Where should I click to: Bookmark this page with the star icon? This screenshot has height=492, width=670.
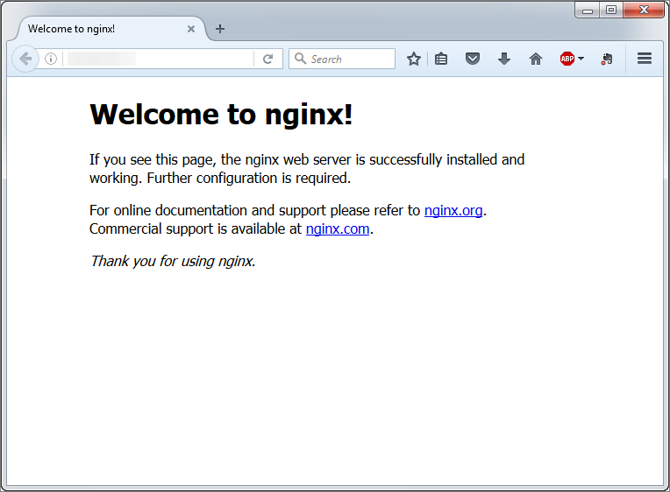click(414, 59)
